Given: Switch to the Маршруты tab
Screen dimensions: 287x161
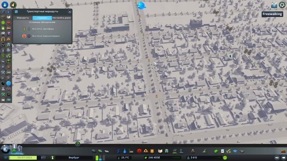Looking at the screenshot, I should (23, 18).
